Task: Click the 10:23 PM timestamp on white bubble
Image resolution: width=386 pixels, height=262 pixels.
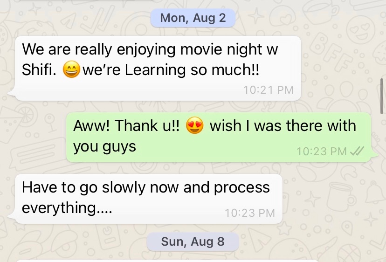Action: pyautogui.click(x=250, y=213)
